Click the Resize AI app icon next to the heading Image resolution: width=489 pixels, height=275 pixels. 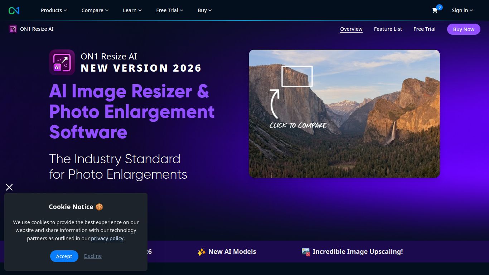[62, 62]
